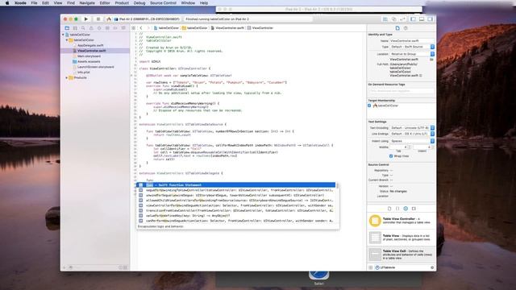Show the Object library
Viewport: 516px width, 290px height.
(406, 209)
